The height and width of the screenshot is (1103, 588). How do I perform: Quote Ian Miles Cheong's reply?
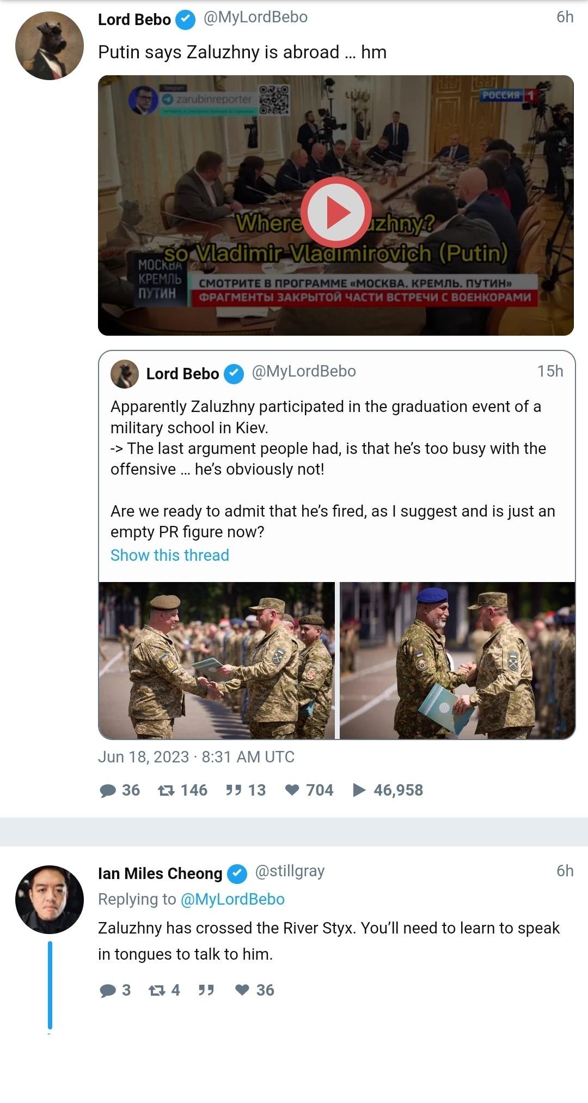206,990
